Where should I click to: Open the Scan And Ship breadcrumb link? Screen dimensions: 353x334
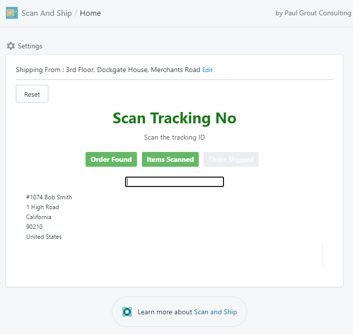click(46, 13)
